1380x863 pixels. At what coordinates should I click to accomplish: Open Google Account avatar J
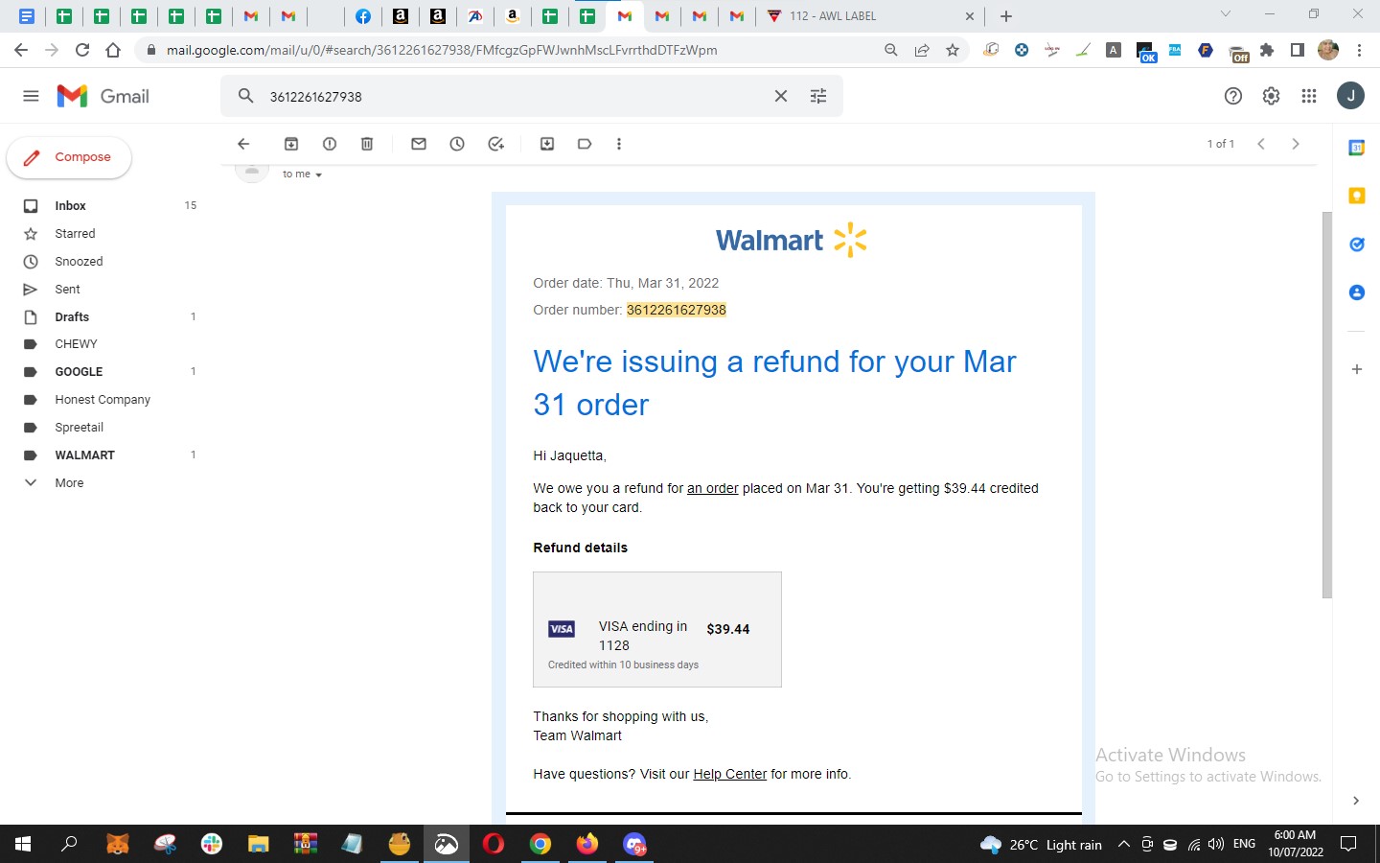tap(1350, 96)
